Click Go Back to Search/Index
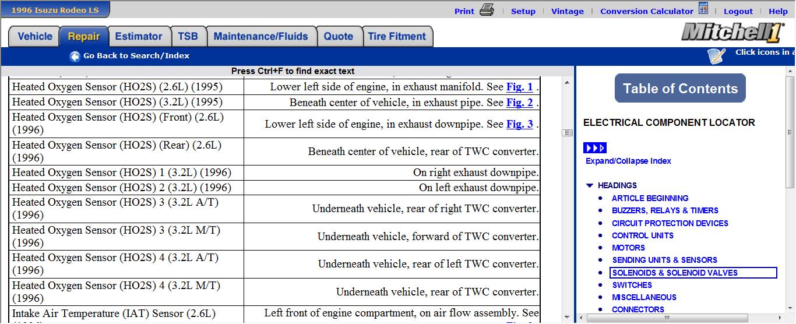This screenshot has height=324, width=796. (136, 56)
